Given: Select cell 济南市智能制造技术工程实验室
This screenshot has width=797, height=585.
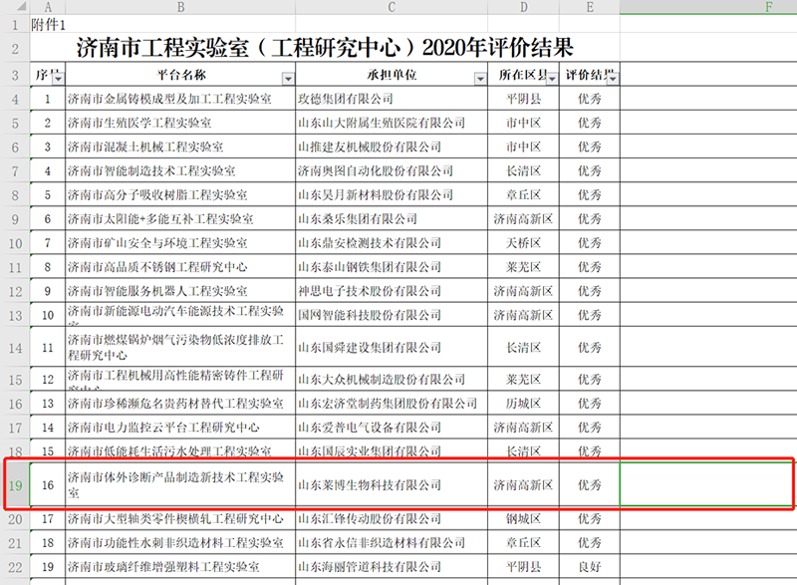Looking at the screenshot, I should pos(180,170).
